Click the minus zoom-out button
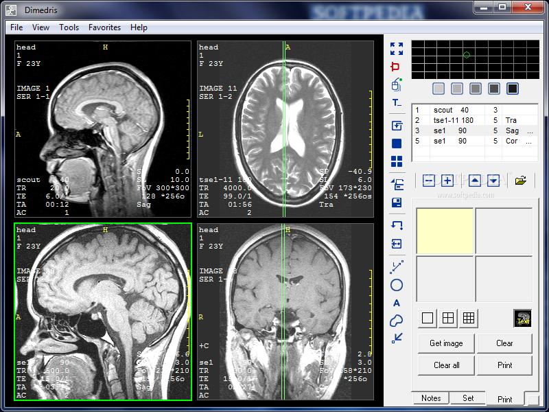The width and height of the screenshot is (549, 412). point(428,181)
